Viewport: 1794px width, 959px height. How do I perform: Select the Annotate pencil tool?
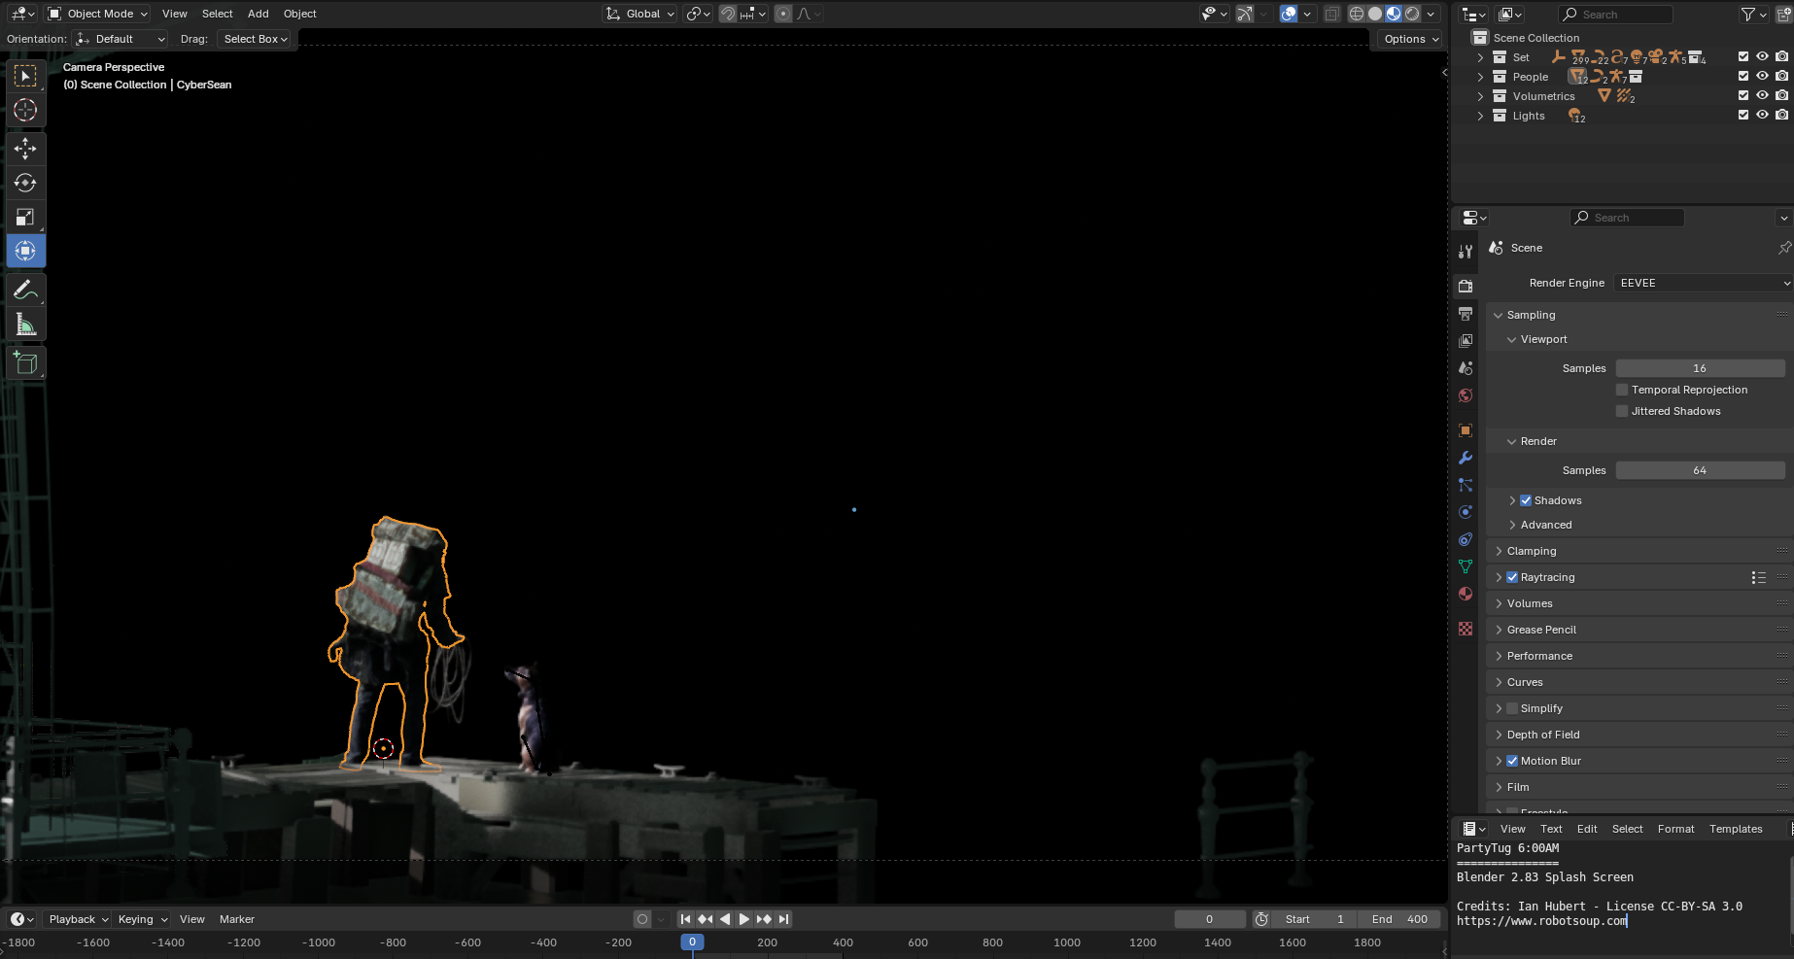pos(25,290)
